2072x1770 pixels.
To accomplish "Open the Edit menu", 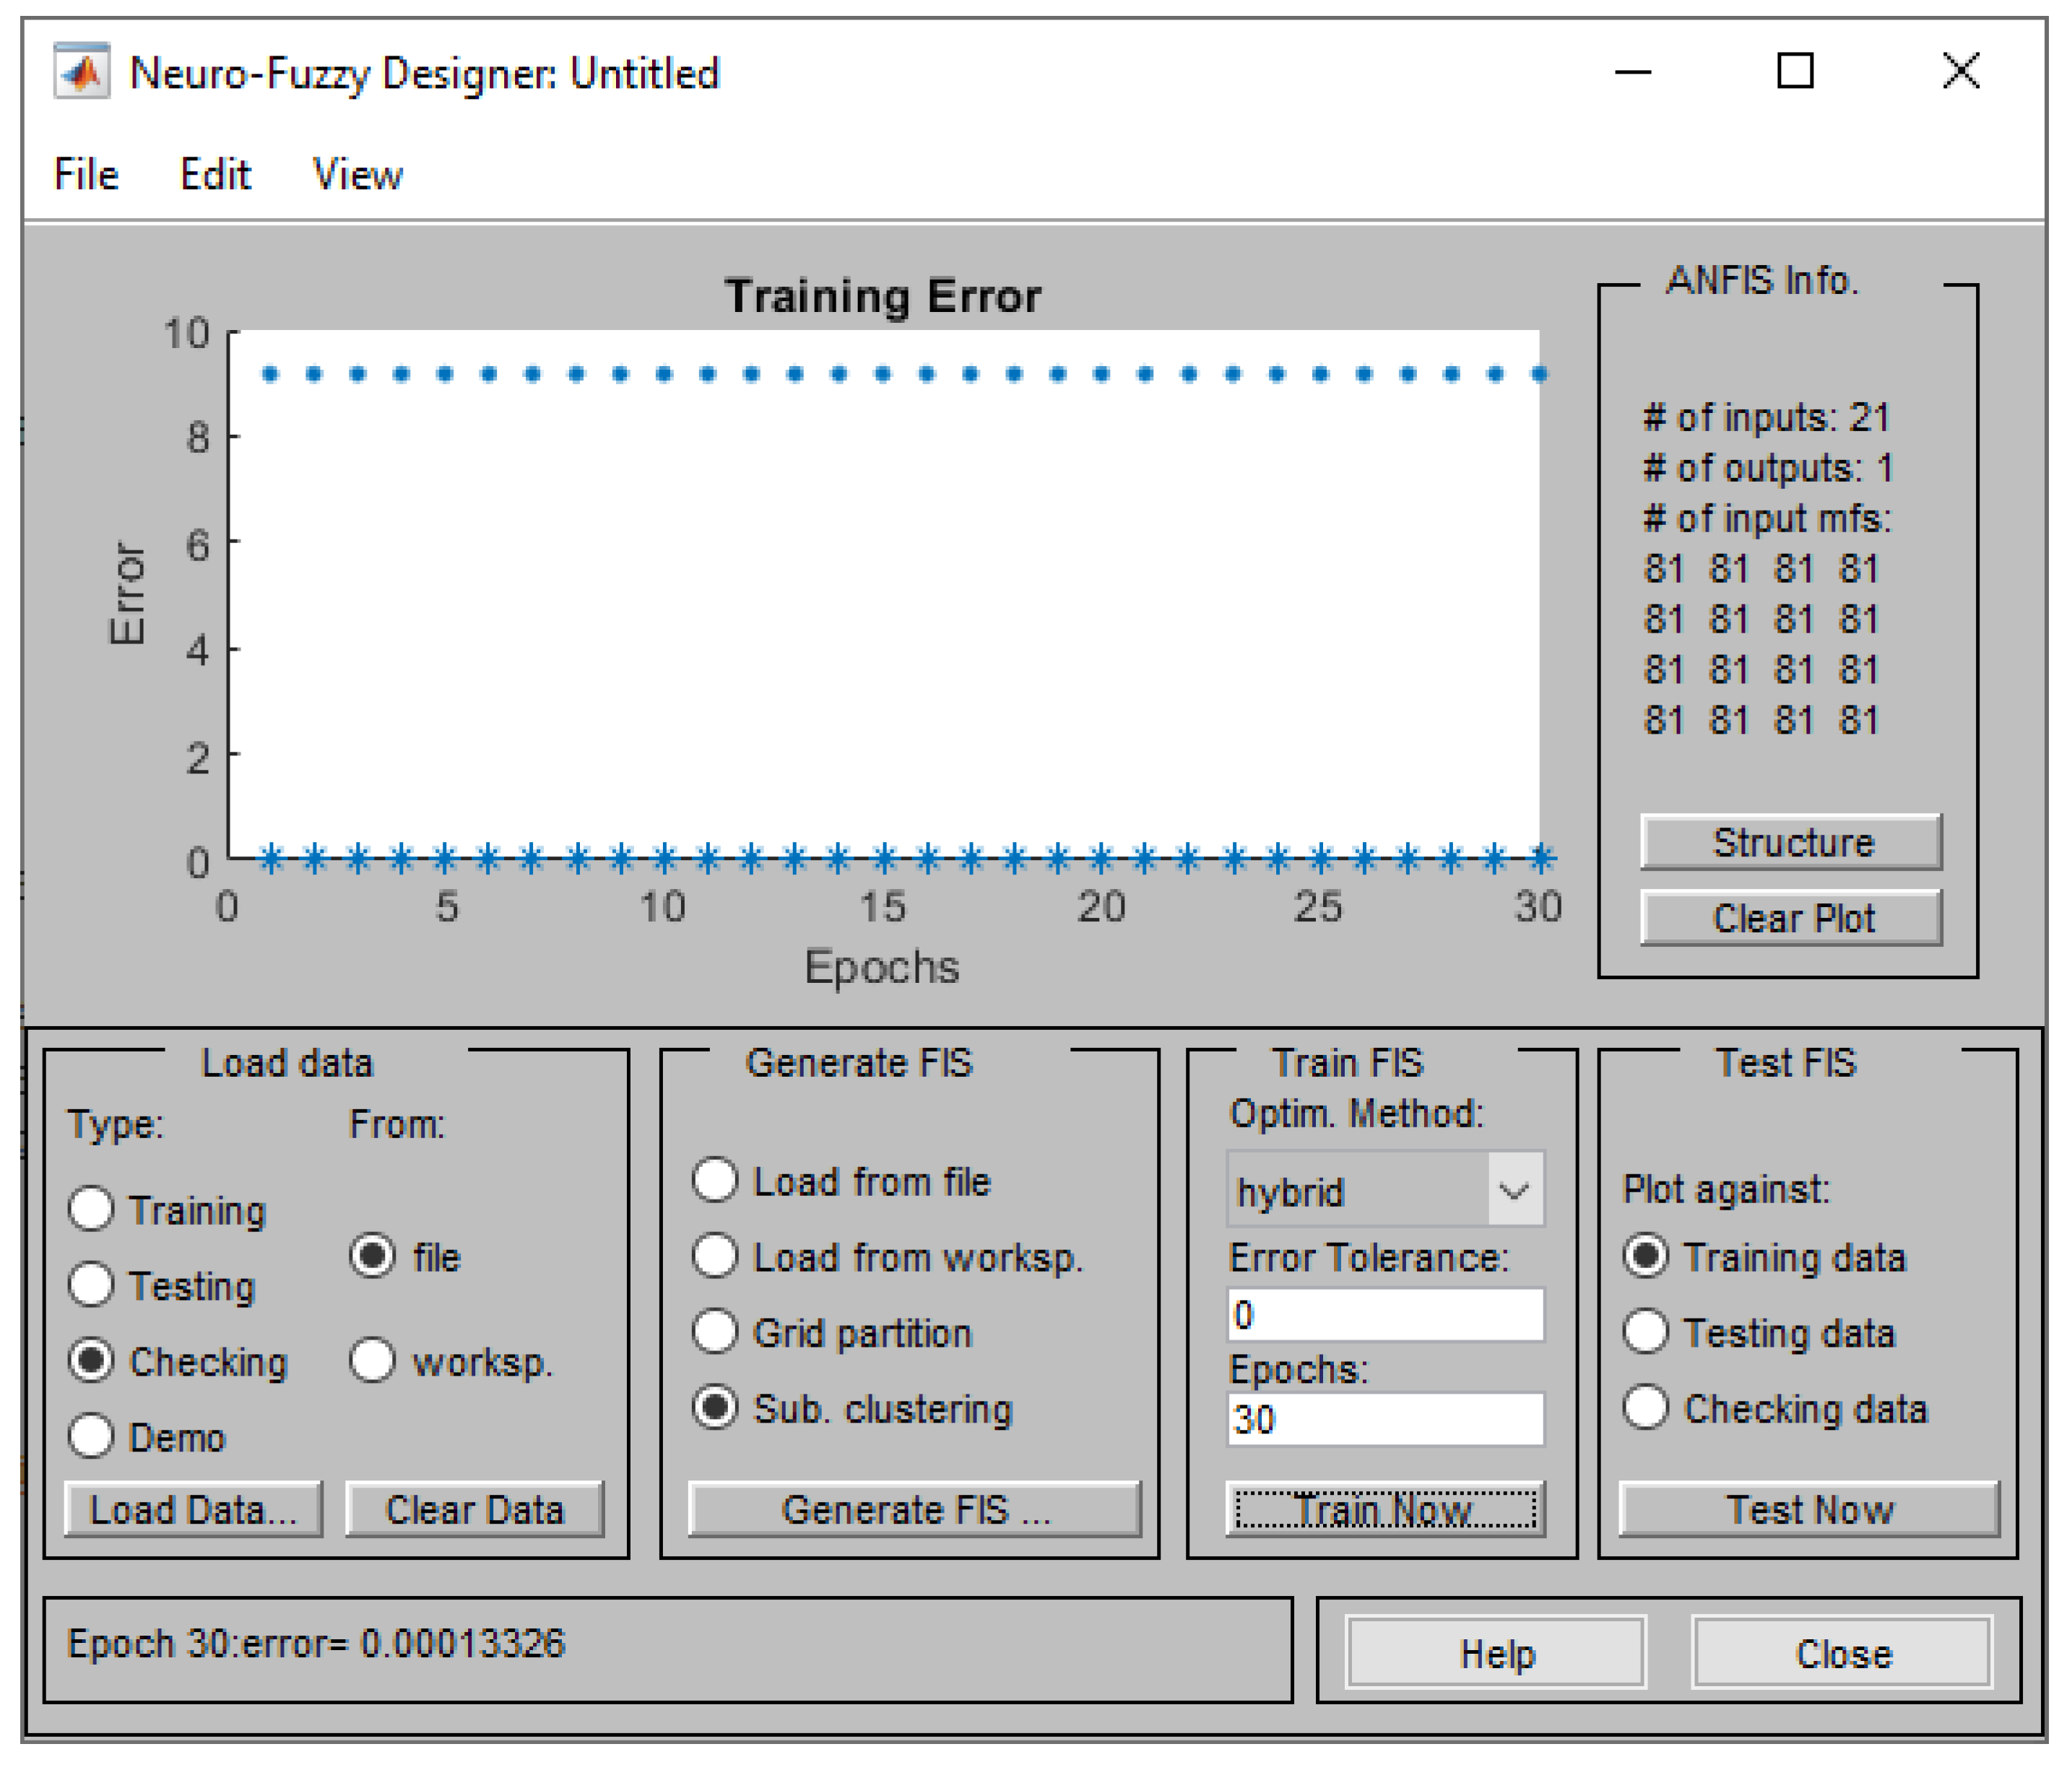I will pos(215,175).
